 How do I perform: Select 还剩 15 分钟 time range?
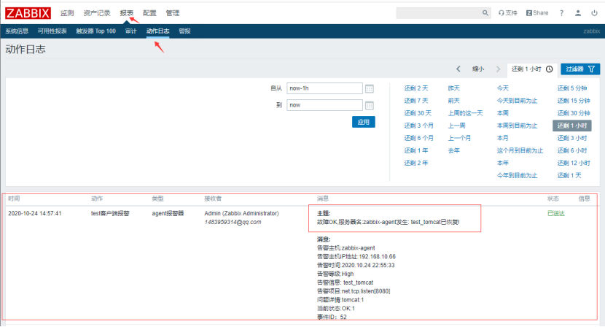pos(574,101)
